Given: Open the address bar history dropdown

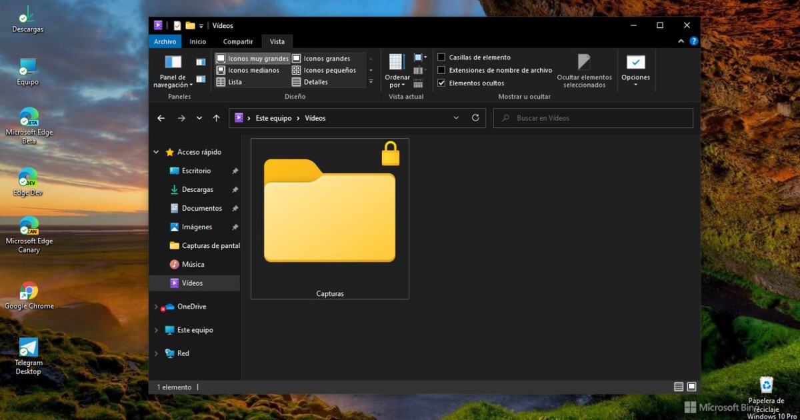Looking at the screenshot, I should coord(456,118).
